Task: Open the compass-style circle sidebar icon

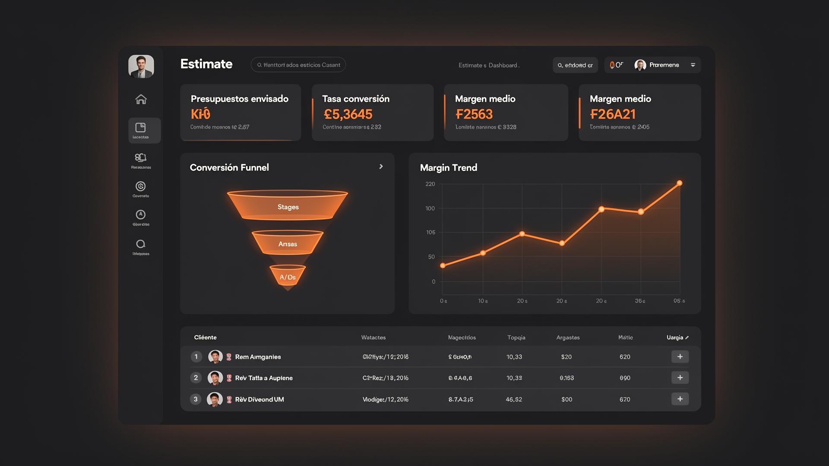Action: [x=141, y=217]
